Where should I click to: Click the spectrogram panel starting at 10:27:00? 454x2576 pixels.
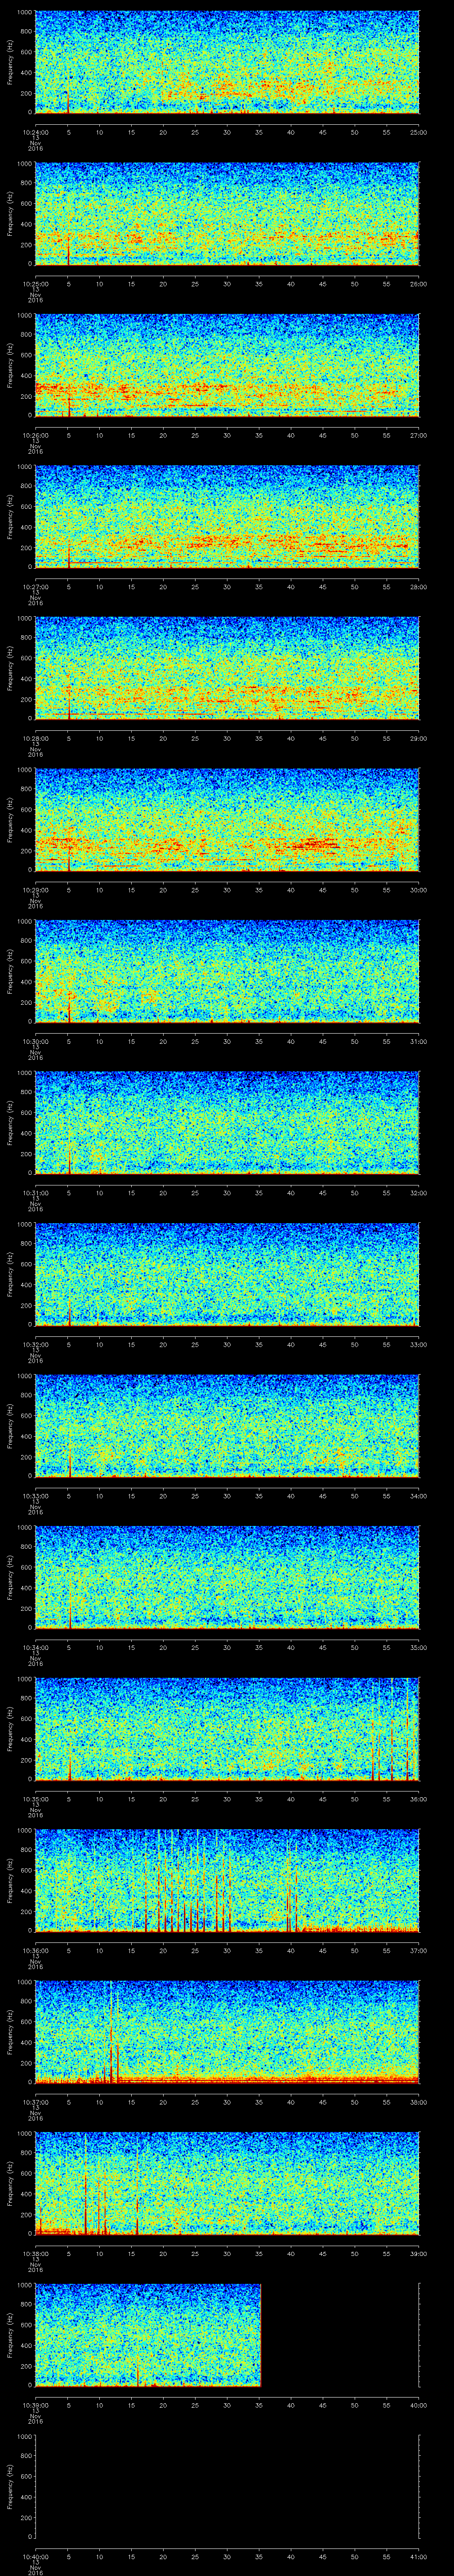point(227,516)
